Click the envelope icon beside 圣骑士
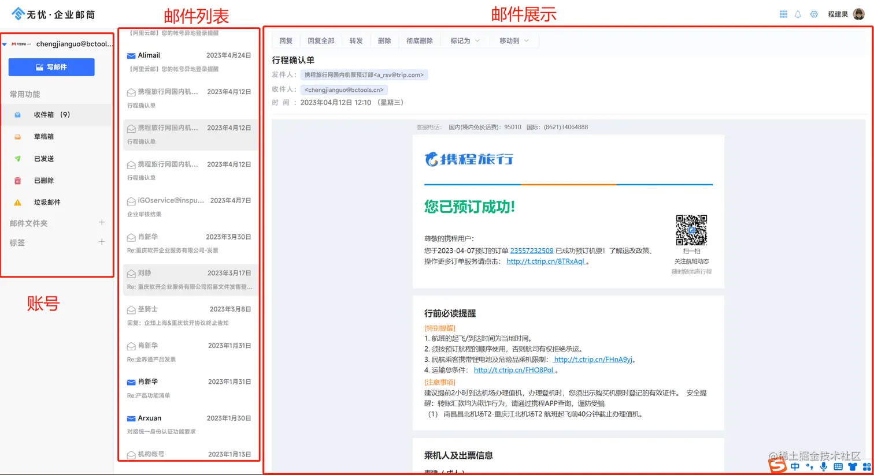874x475 pixels. pos(131,310)
